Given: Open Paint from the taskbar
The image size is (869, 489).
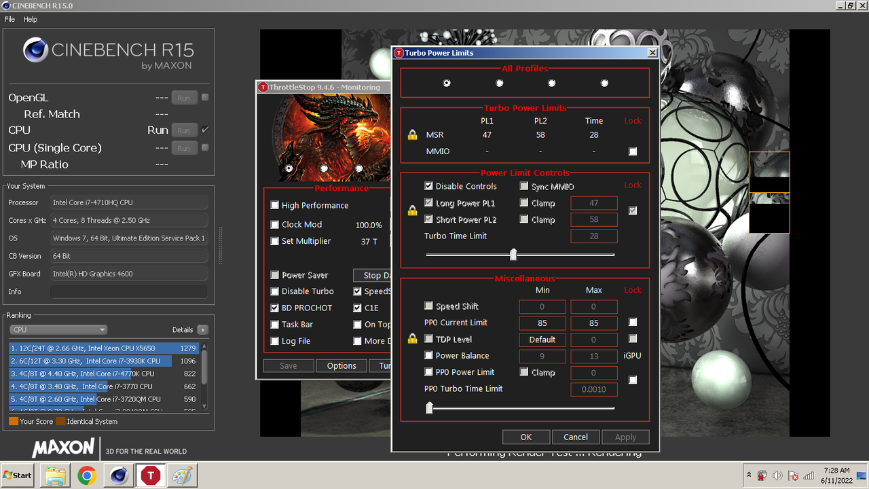Looking at the screenshot, I should [181, 475].
